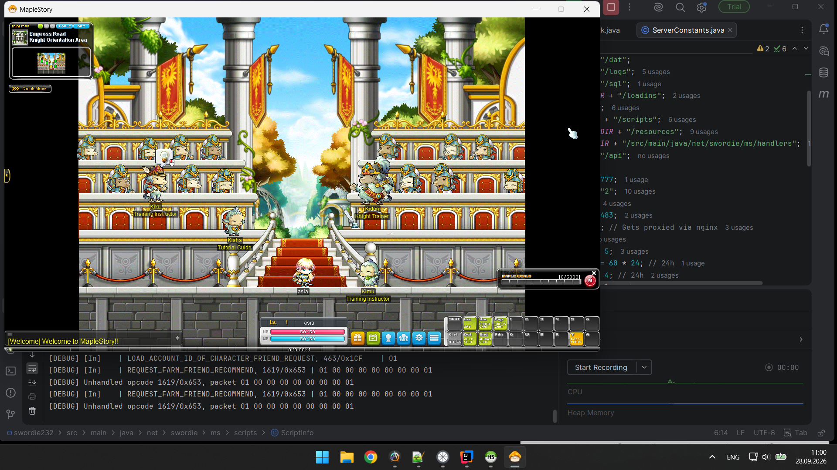Open the WORLD map tab in mini map
Screen dimensions: 837x470
[65, 26]
